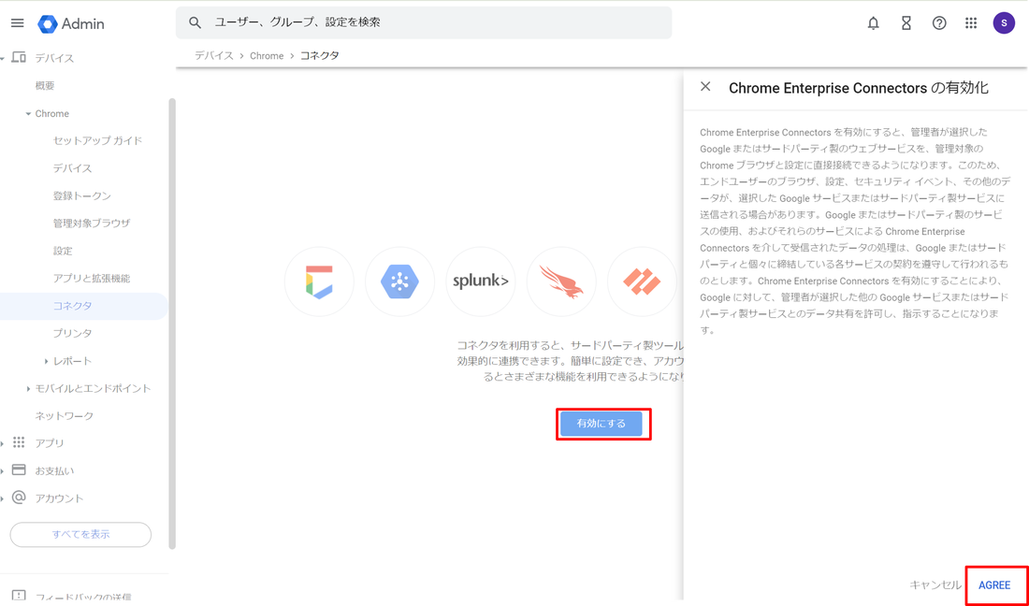1029x606 pixels.
Task: Click the デバイス devices icon in sidebar
Action: [x=19, y=58]
